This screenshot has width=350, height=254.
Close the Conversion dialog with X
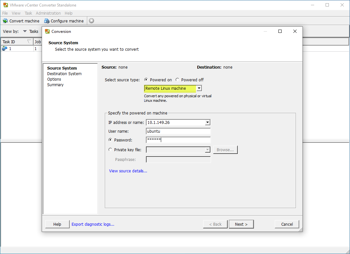tap(295, 32)
